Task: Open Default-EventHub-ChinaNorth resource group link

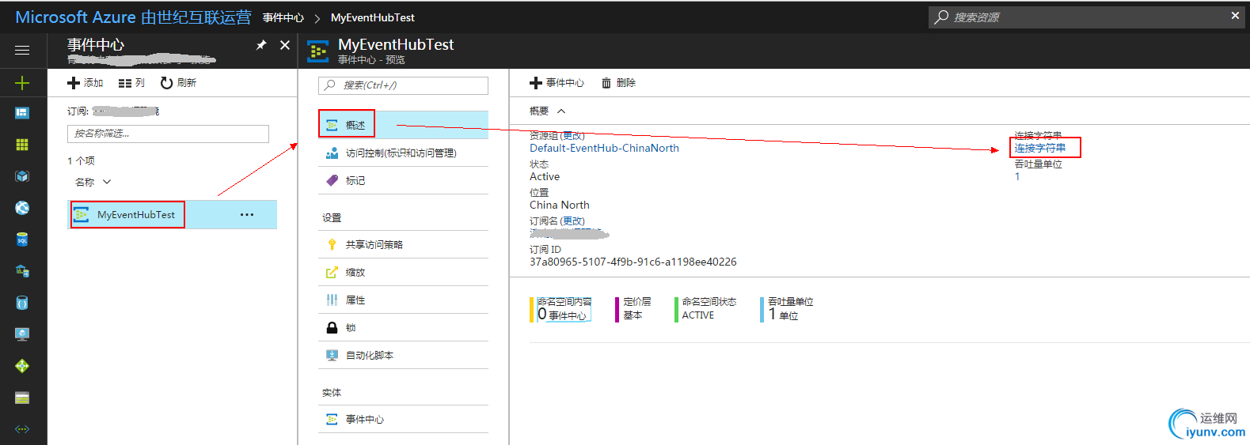Action: [604, 148]
